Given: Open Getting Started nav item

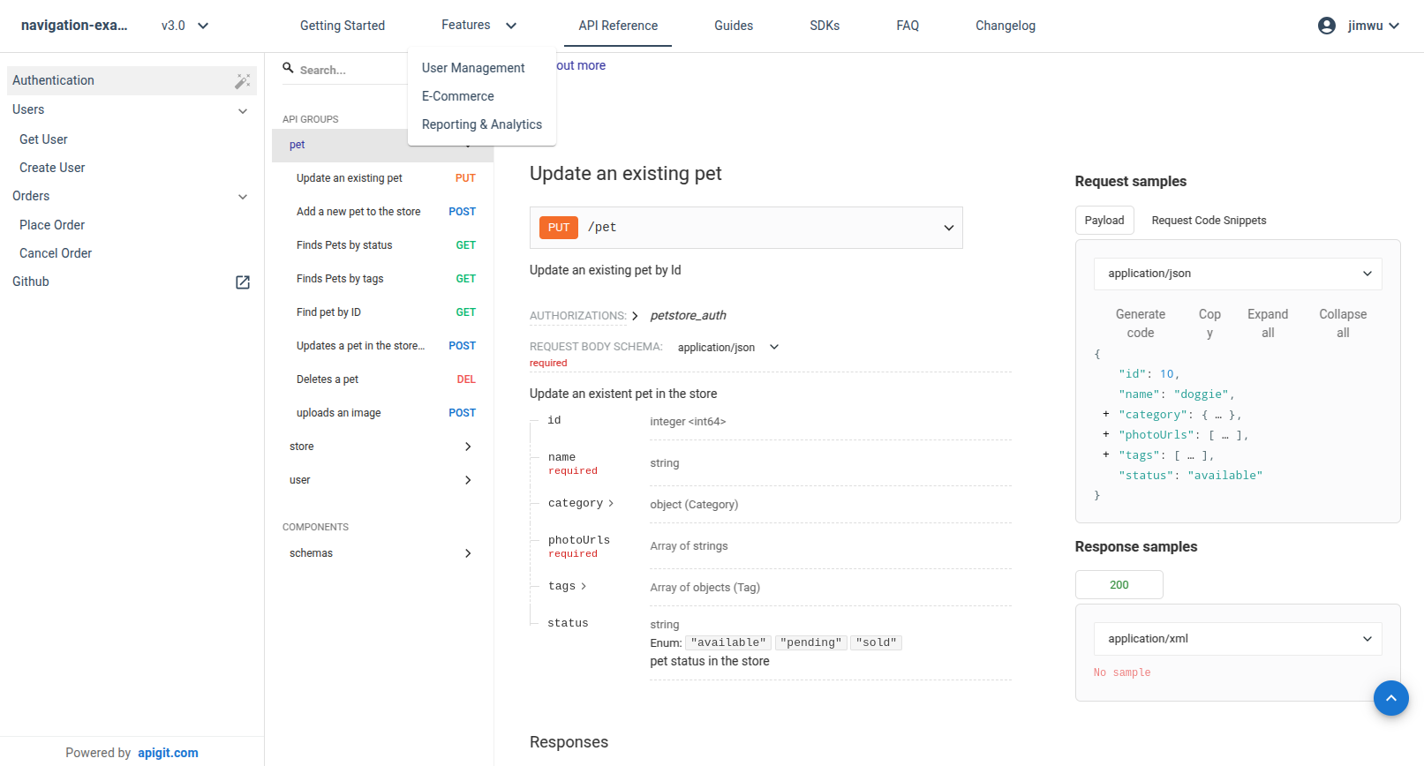Looking at the screenshot, I should (x=343, y=26).
